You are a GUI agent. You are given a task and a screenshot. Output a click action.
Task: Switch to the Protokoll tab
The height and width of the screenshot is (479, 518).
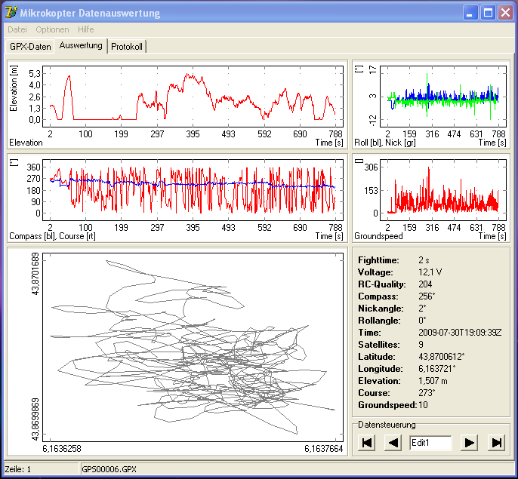point(127,47)
